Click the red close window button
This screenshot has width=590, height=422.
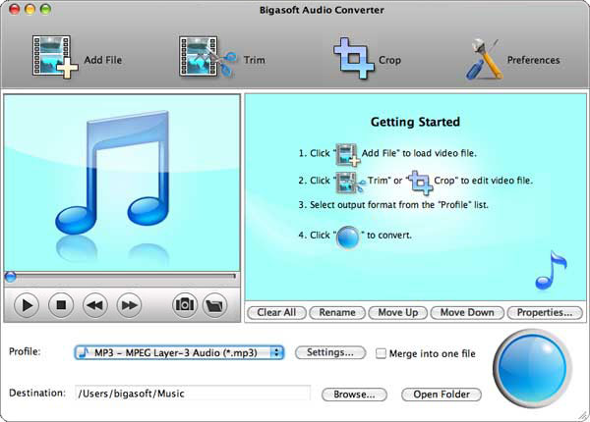click(15, 9)
